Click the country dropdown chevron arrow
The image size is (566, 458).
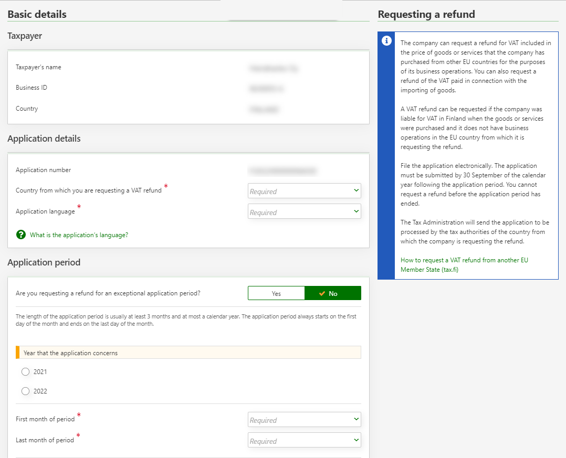pyautogui.click(x=356, y=190)
